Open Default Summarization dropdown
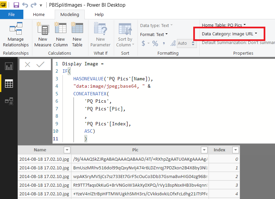The image size is (275, 199). click(238, 43)
